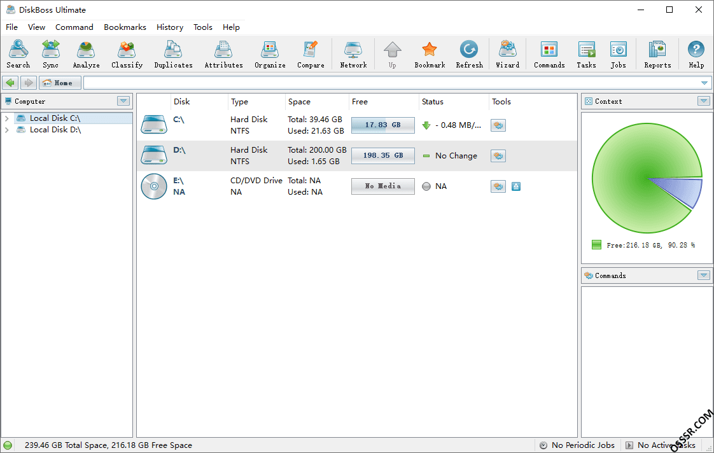
Task: Open tools icon for E:\ drive
Action: [498, 186]
